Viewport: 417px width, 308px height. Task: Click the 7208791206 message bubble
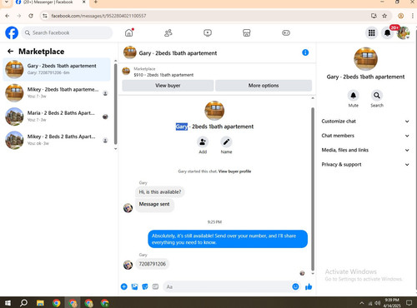[x=153, y=264]
